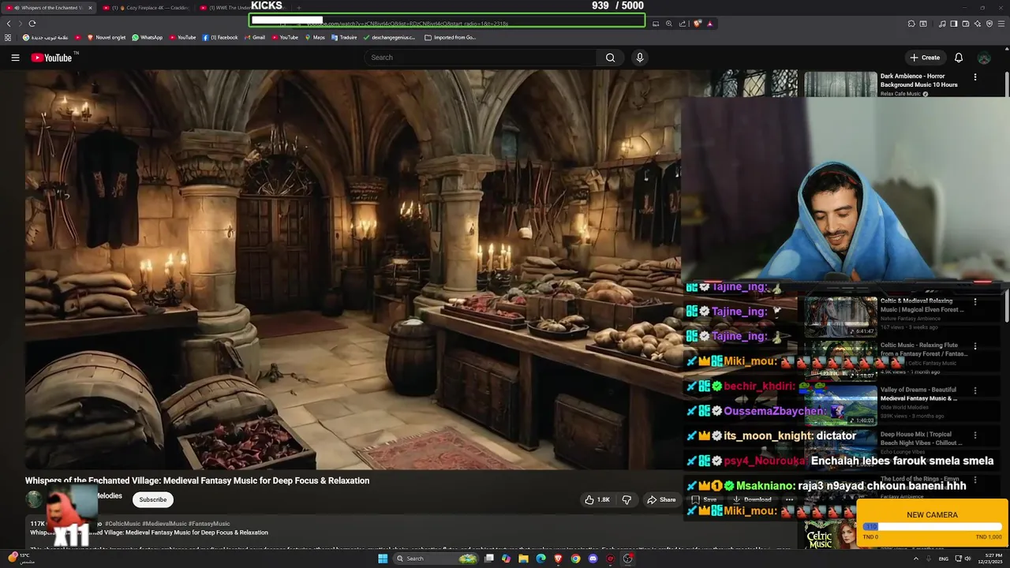Open Dark Ambience Horror video thumbnail
The height and width of the screenshot is (568, 1010).
point(840,84)
